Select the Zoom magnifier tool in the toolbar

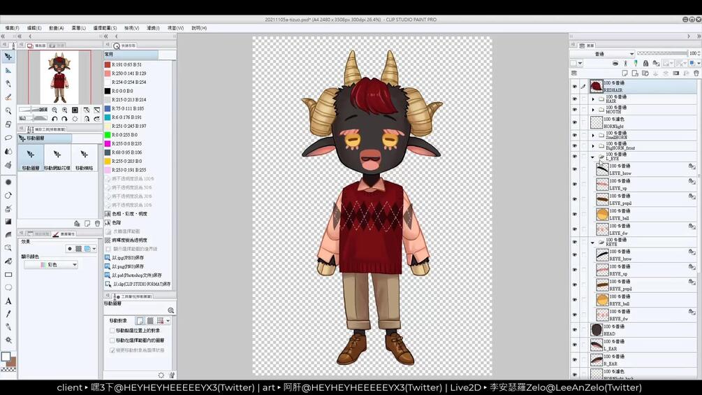pos(8,110)
